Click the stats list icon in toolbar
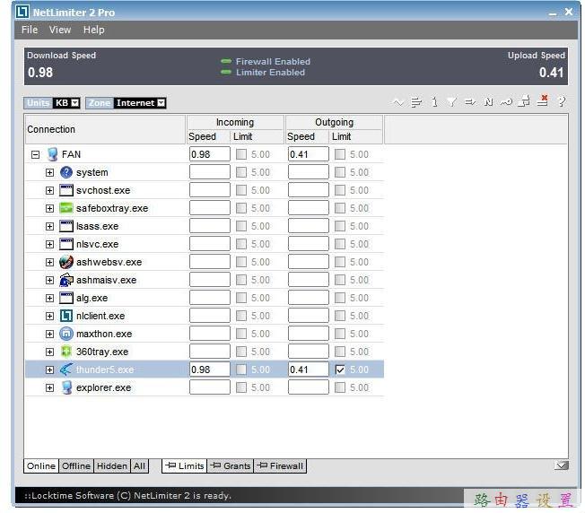The width and height of the screenshot is (585, 513). point(416,102)
